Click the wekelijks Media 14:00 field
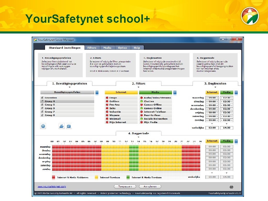The height and width of the screenshot is (201, 268). 227,128
